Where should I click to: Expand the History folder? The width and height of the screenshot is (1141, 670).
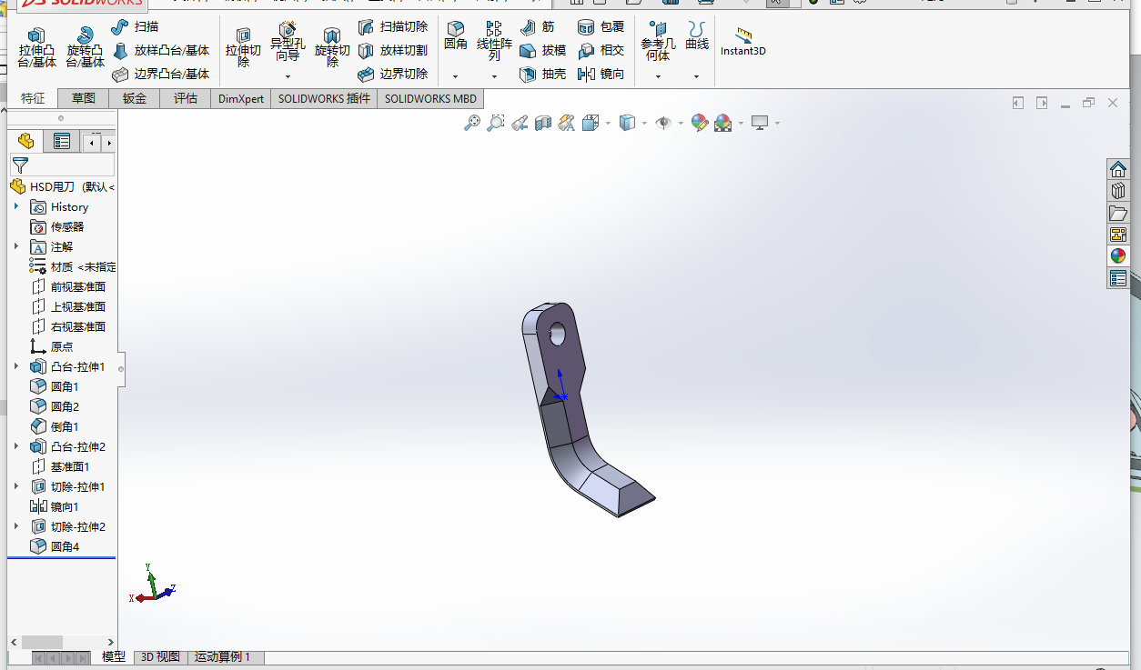(15, 206)
